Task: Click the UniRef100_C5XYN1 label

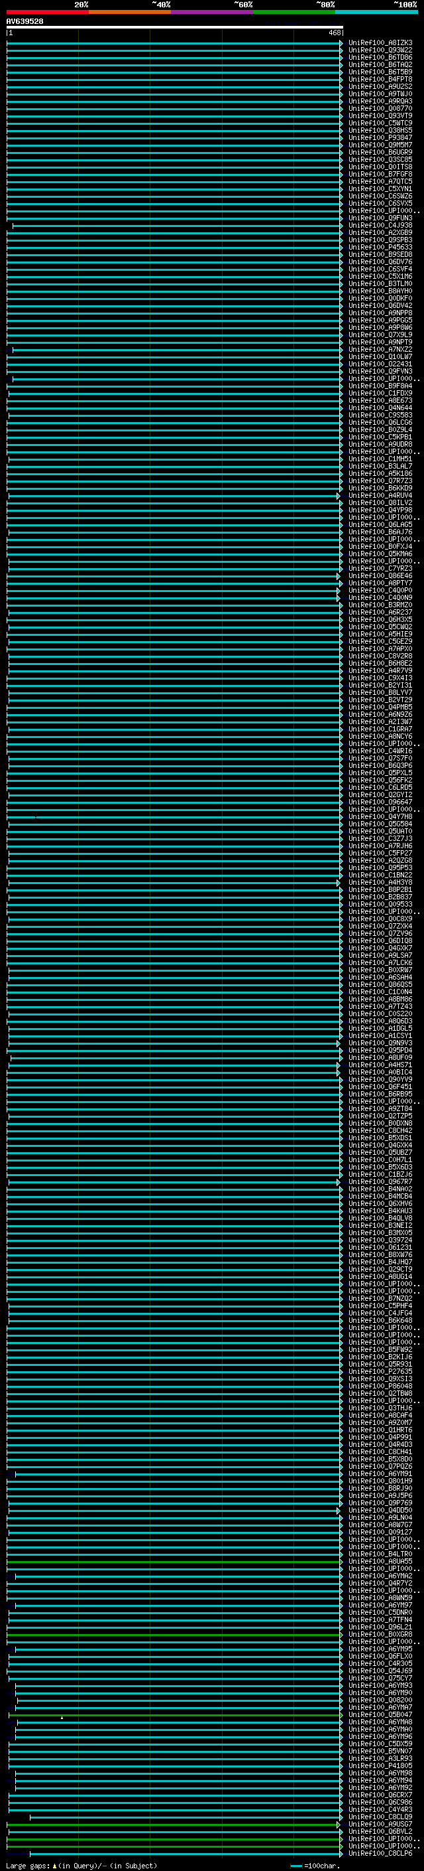Action: point(380,189)
